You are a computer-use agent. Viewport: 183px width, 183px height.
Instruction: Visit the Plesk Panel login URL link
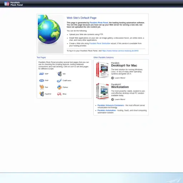coord(120,51)
